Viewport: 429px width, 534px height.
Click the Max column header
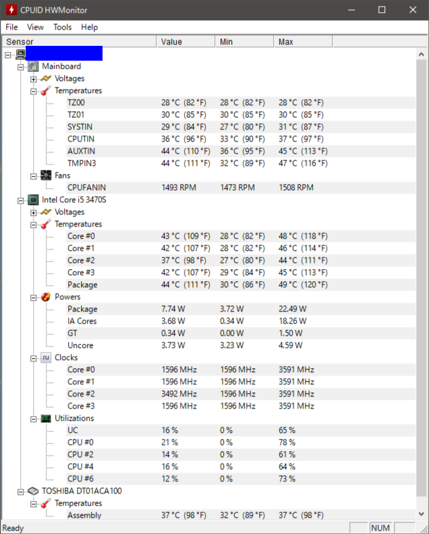[303, 42]
